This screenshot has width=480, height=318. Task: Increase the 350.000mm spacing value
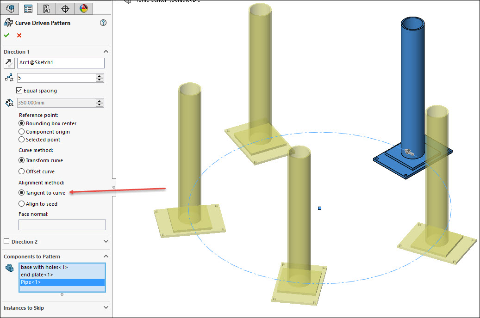click(100, 101)
